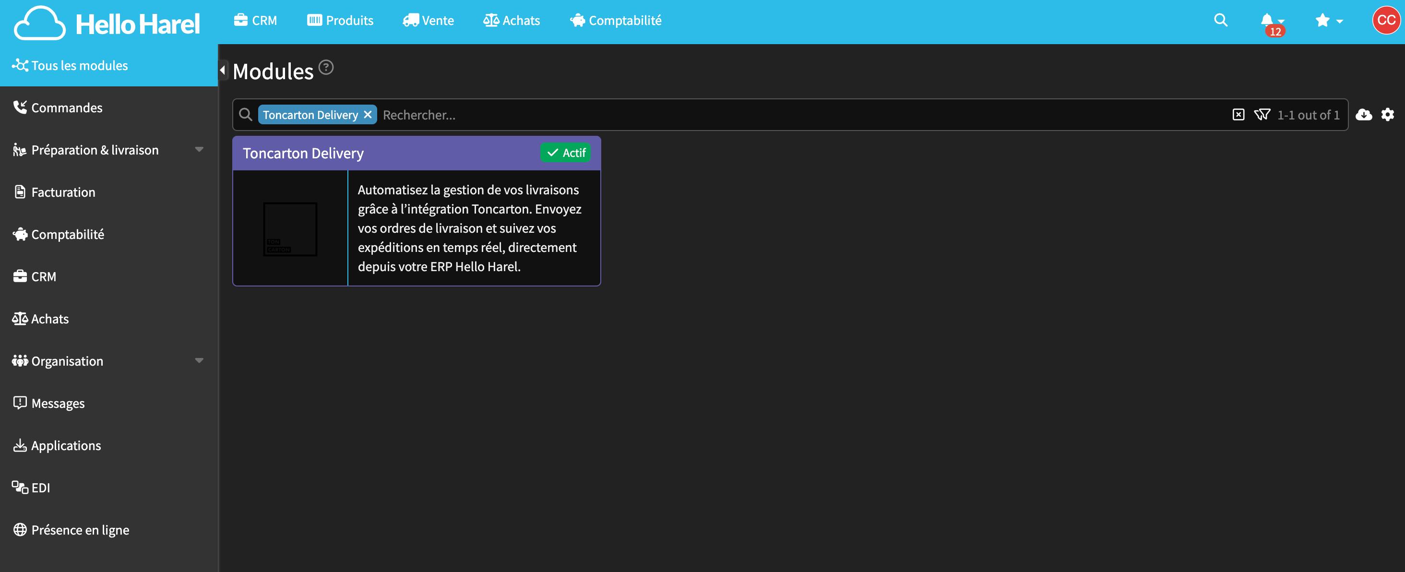Open Comptabilité in the sidebar
Viewport: 1405px width, 572px height.
tap(109, 235)
